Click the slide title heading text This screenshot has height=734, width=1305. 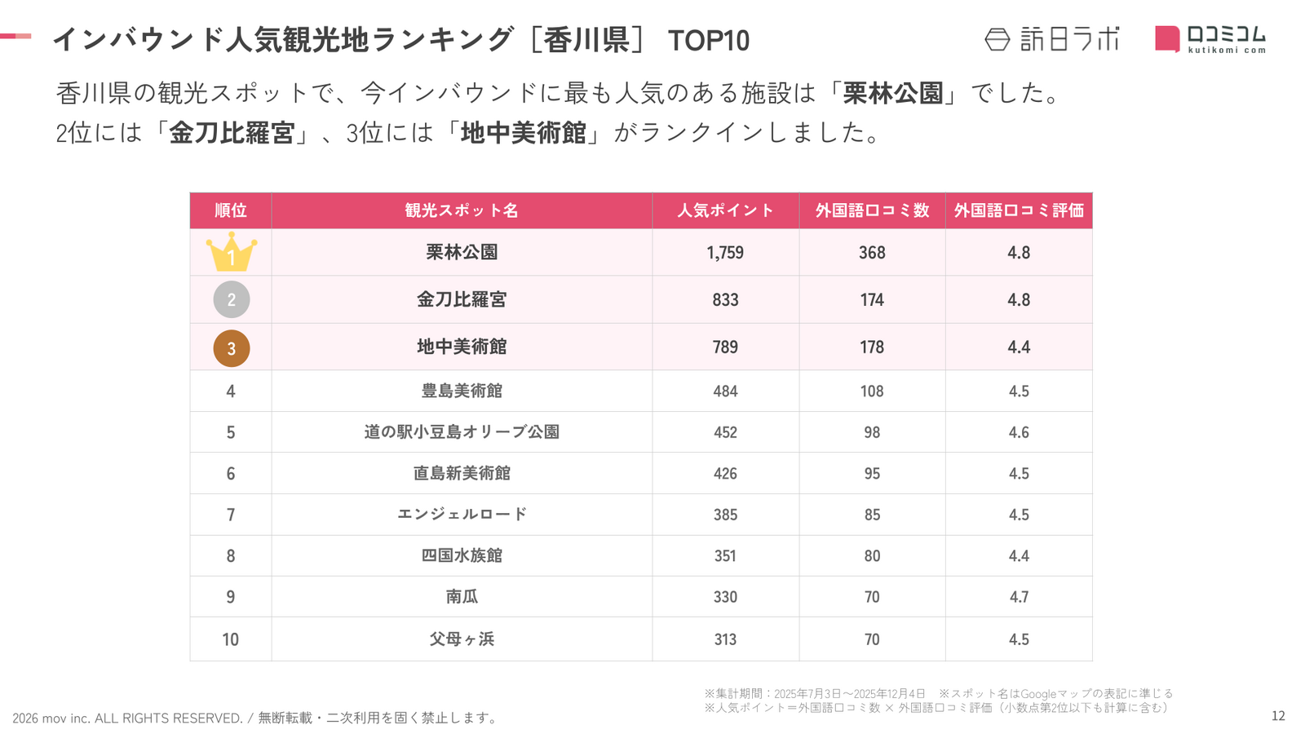[x=400, y=40]
